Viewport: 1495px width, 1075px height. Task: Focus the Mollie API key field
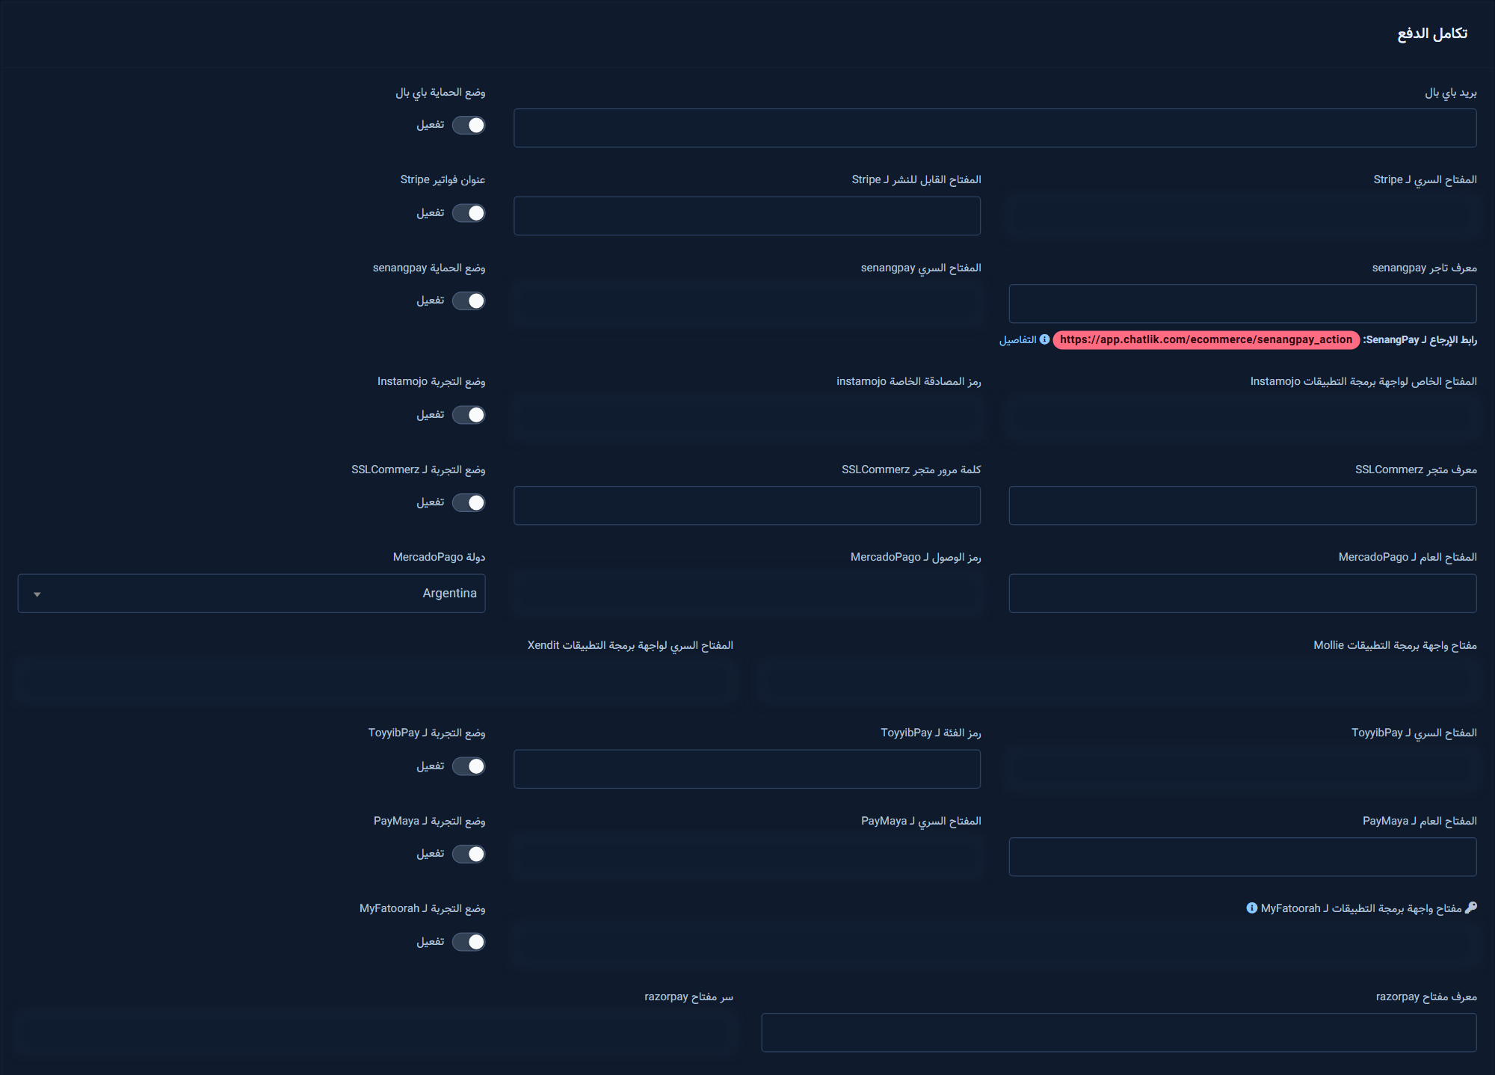[1119, 681]
